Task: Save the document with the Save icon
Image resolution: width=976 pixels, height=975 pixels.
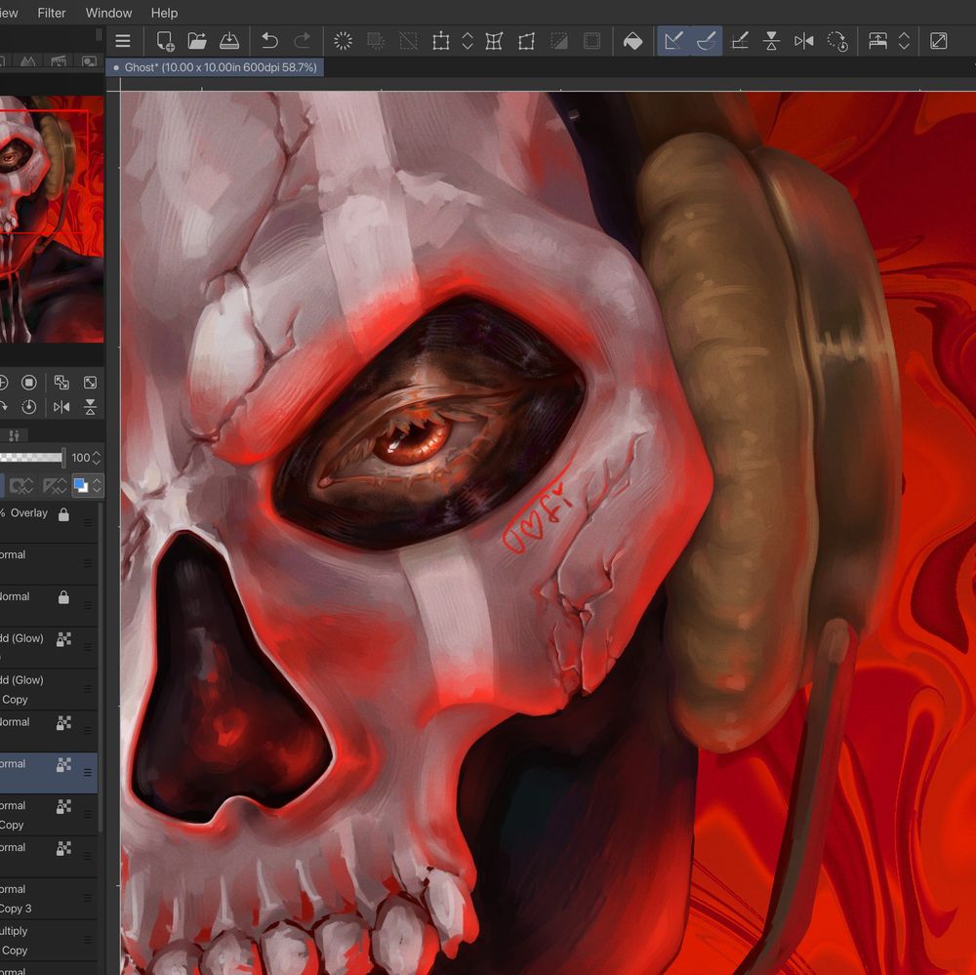Action: click(229, 41)
